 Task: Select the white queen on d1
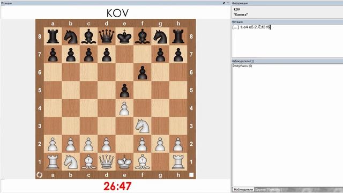click(107, 162)
